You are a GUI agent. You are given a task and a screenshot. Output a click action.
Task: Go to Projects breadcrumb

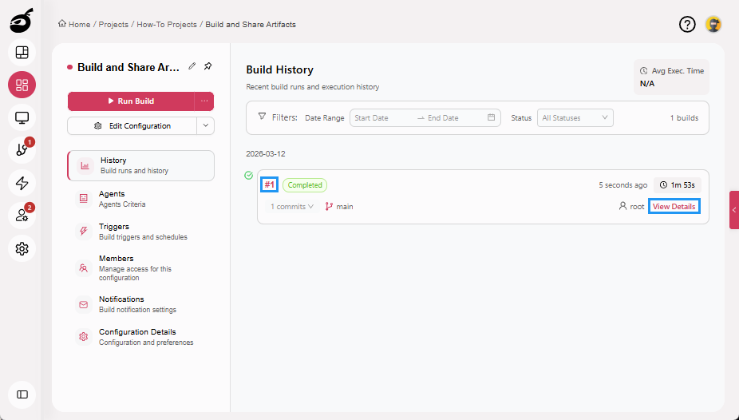click(x=113, y=25)
